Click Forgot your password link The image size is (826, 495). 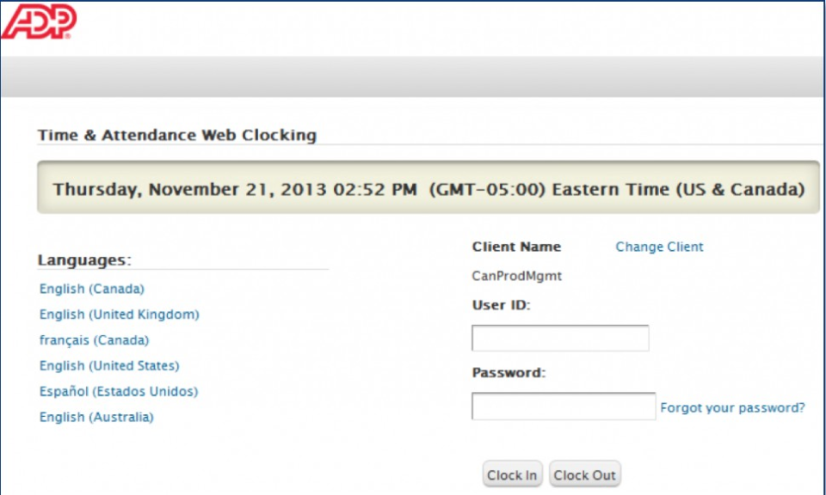coord(732,408)
